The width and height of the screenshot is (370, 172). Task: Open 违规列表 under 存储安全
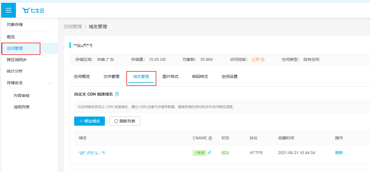point(22,107)
